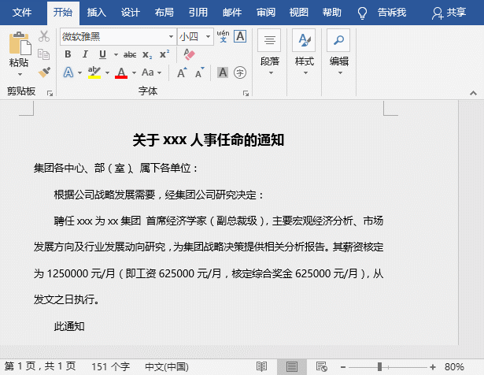The height and width of the screenshot is (375, 484).
Task: Click the Cut scissors icon
Action: [44, 36]
